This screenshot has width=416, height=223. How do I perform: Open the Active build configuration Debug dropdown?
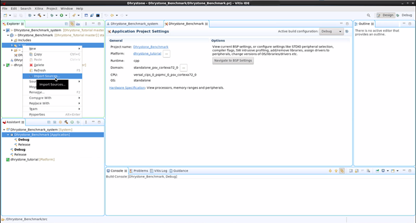click(332, 32)
